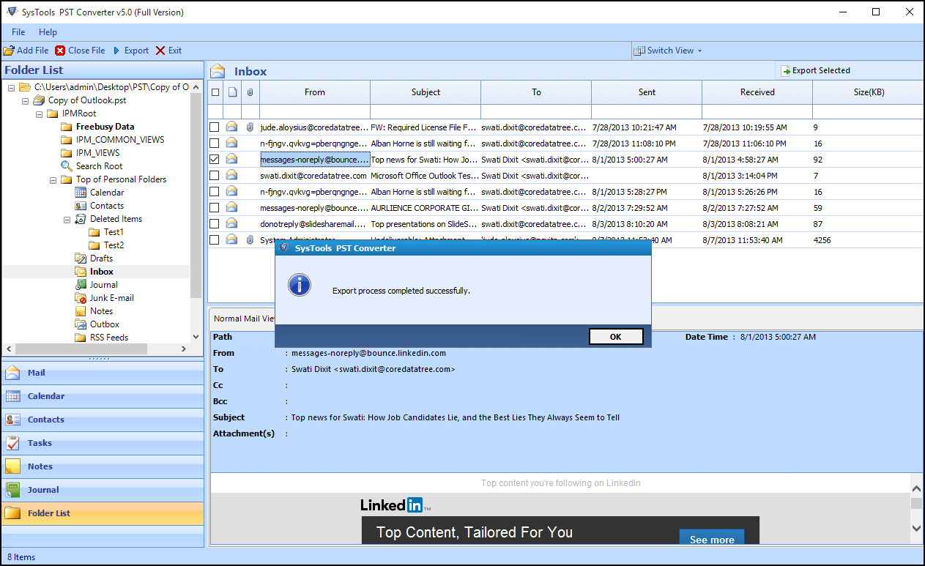
Task: Click the red Close File icon
Action: 60,51
